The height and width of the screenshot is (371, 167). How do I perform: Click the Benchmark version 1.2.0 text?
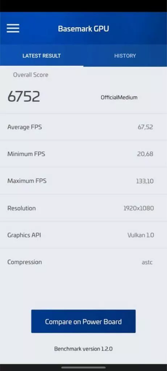tap(83, 349)
